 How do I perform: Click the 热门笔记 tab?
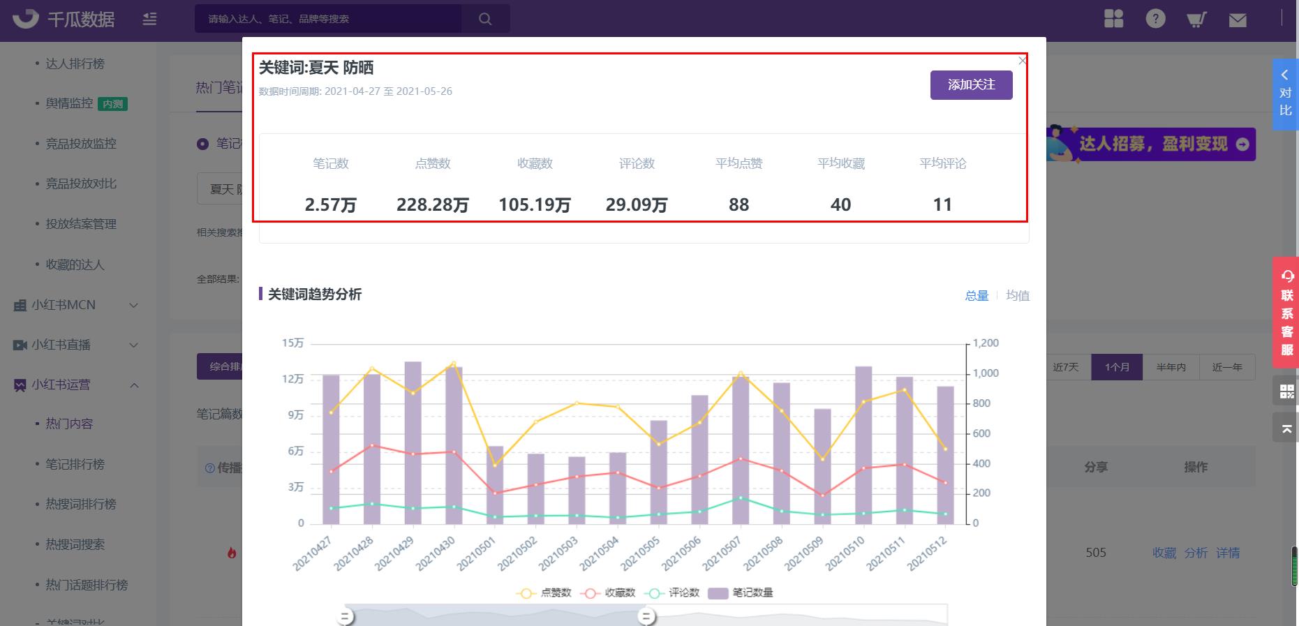click(x=219, y=88)
